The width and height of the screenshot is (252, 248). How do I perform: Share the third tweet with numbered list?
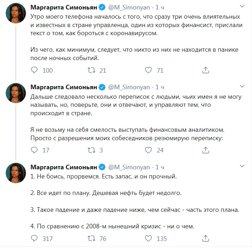(206, 239)
